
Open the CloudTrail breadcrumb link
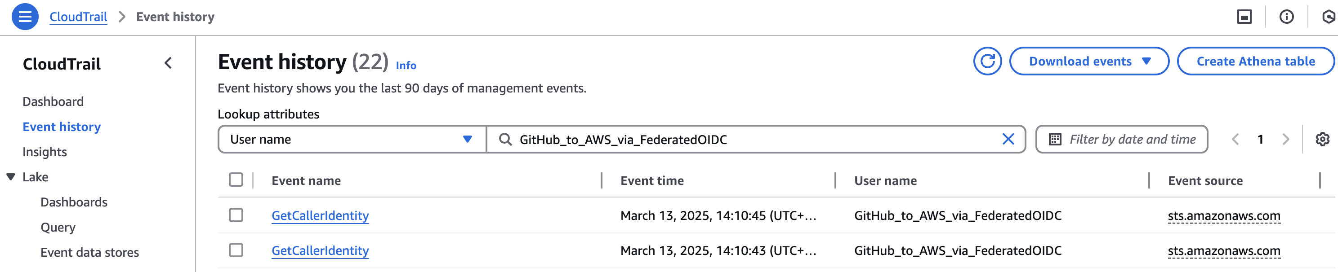click(78, 17)
